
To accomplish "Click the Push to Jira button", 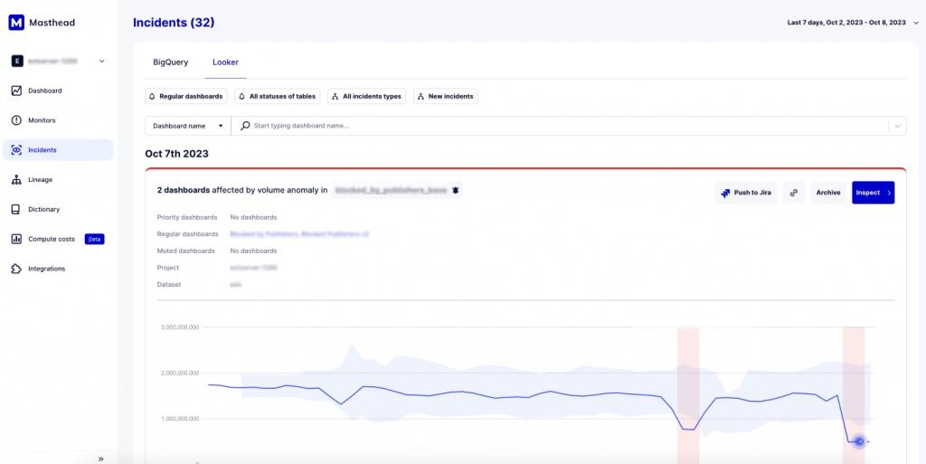I will 745,193.
